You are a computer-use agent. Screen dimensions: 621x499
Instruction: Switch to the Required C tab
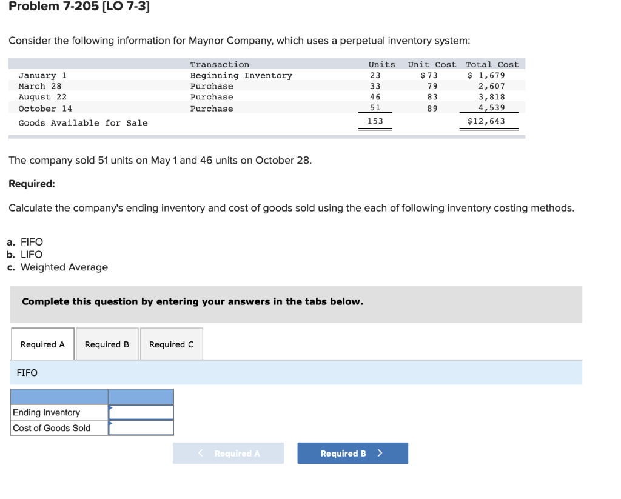172,344
